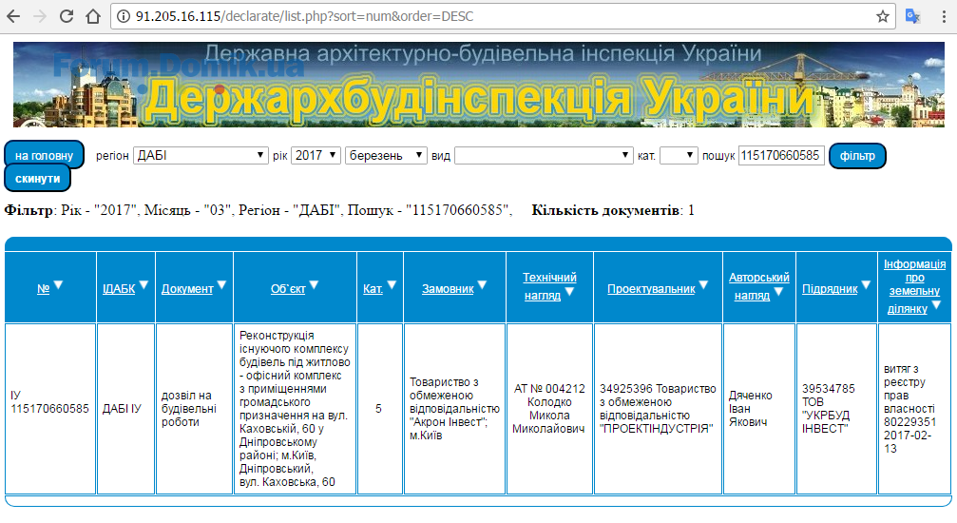Click the пошук search field
This screenshot has width=957, height=523.
tap(781, 155)
